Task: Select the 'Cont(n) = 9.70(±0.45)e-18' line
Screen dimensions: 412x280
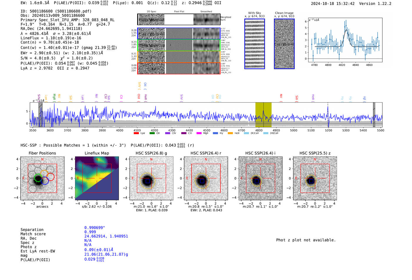Action: pyautogui.click(x=50, y=42)
